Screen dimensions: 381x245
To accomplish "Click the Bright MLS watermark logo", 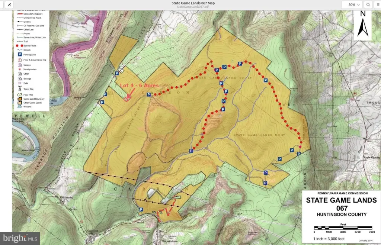I will point(21,238).
